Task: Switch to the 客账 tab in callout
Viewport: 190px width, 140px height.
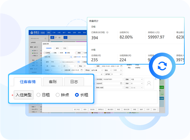Action: [53, 81]
